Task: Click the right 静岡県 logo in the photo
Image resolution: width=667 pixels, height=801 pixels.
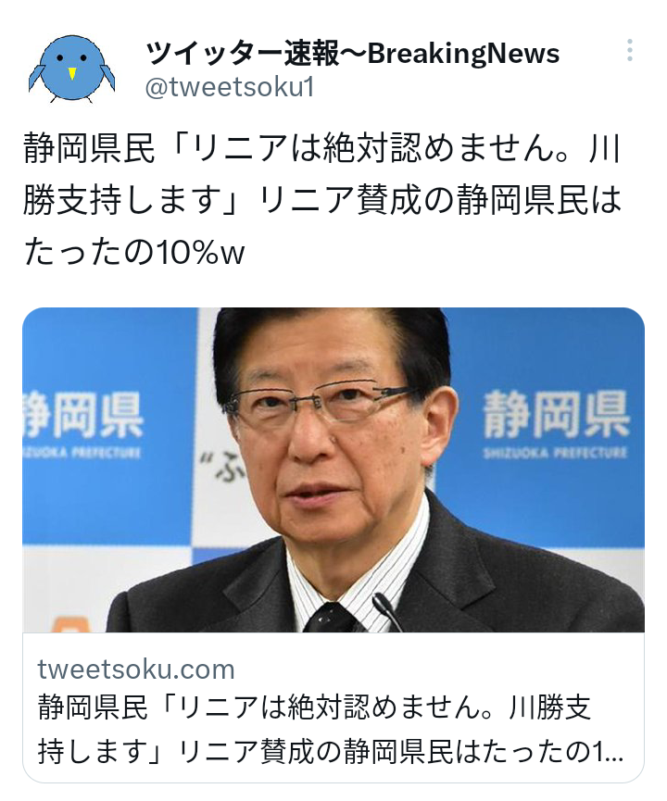Action: (x=556, y=414)
